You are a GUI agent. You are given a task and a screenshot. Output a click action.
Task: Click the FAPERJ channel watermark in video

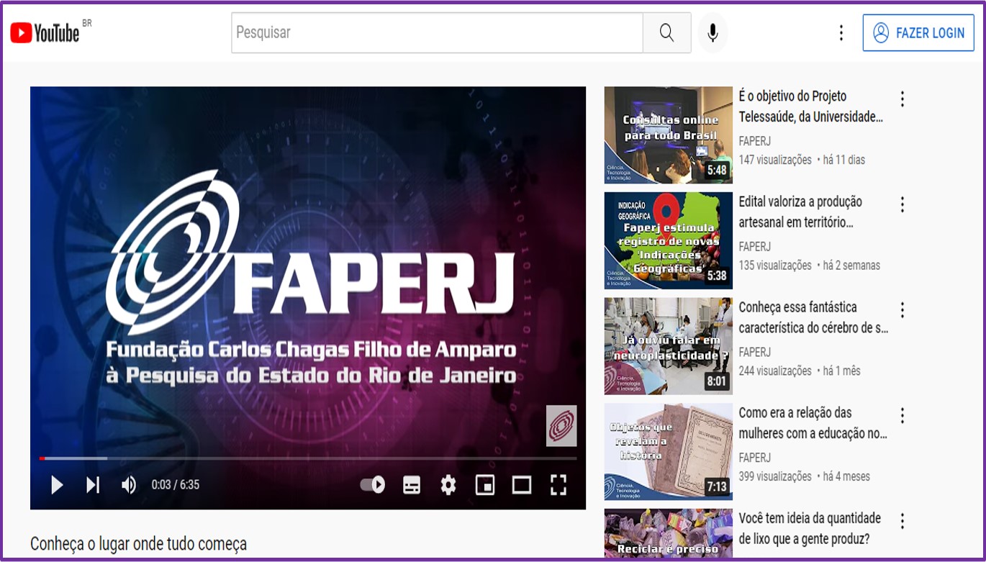[x=561, y=426]
